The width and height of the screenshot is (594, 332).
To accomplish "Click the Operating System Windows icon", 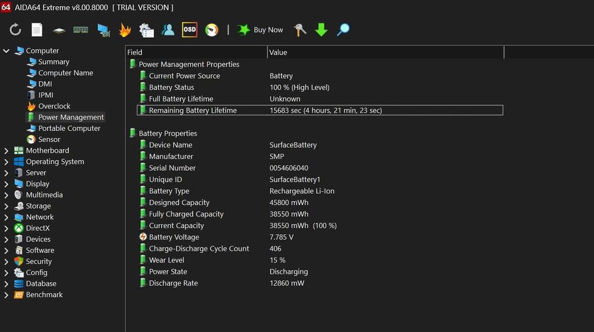I will (18, 161).
